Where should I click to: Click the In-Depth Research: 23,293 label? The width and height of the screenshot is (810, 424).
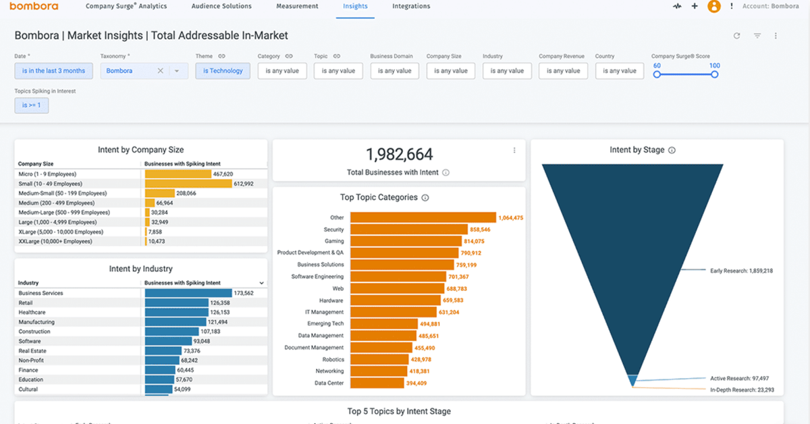point(742,390)
